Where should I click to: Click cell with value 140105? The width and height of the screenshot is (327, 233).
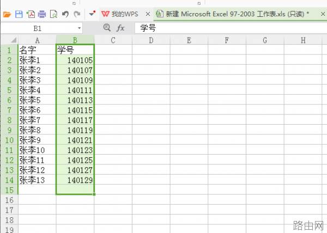click(75, 60)
